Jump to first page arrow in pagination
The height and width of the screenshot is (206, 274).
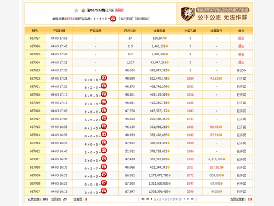coord(143,199)
